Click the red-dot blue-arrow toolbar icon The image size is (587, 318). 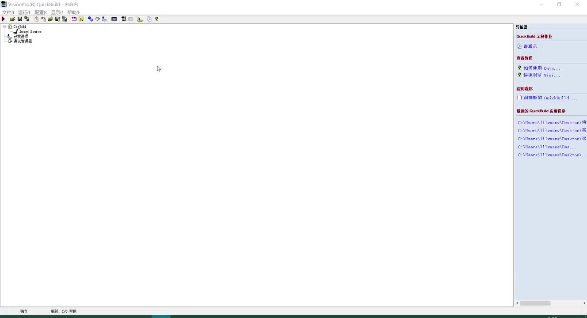point(74,19)
